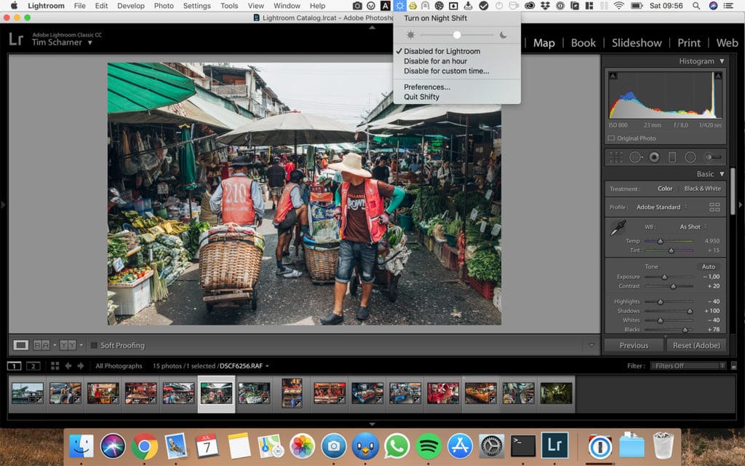Open Dropbox menu bar icon
This screenshot has height=466, width=745.
coord(545,6)
